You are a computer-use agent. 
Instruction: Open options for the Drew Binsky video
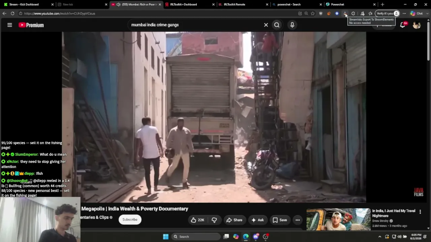pyautogui.click(x=420, y=212)
